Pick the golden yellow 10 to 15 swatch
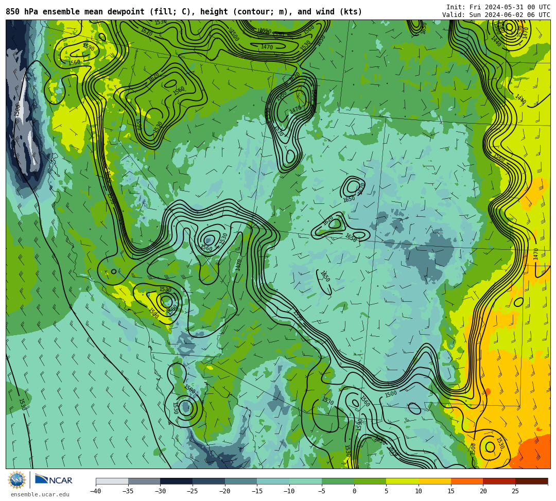 pos(435,481)
